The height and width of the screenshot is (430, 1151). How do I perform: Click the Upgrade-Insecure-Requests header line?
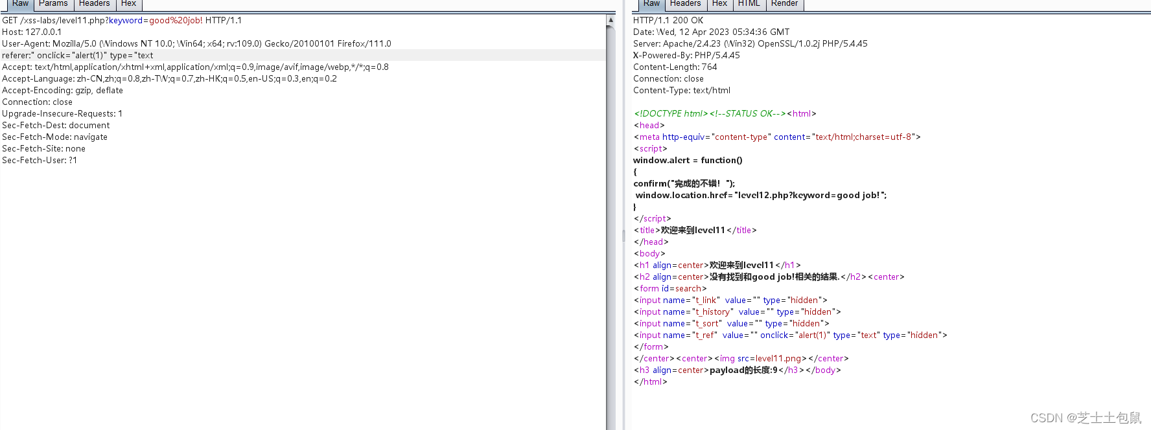[62, 113]
